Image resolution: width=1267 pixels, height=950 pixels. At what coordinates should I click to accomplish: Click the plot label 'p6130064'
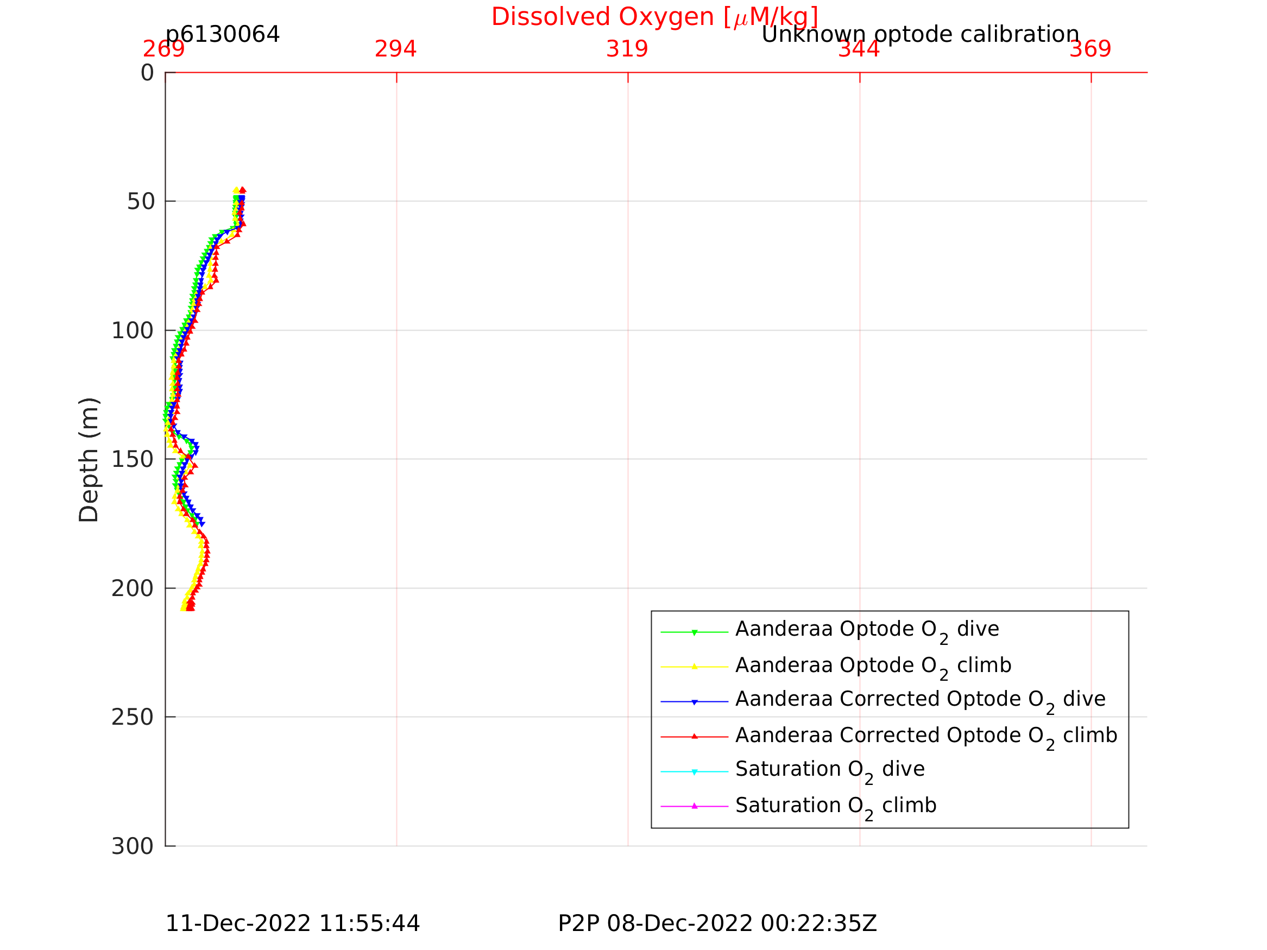(222, 34)
